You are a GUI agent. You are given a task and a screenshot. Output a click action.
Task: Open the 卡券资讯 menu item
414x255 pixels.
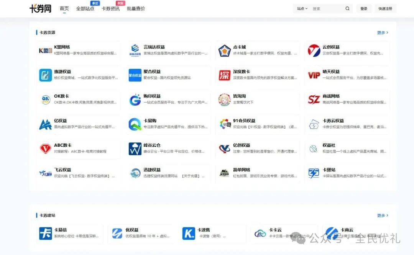click(x=110, y=8)
